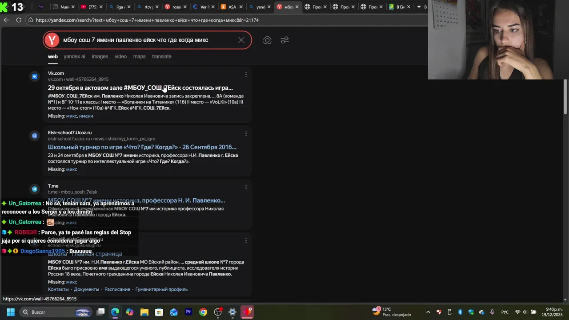Switch to the yandex ai tab
569x320 pixels.
click(74, 56)
